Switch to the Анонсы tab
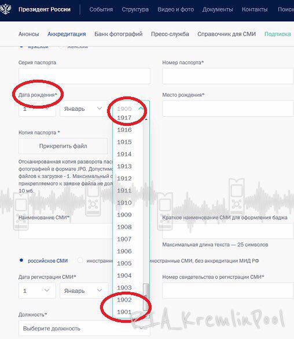The width and height of the screenshot is (294, 339). [x=28, y=34]
